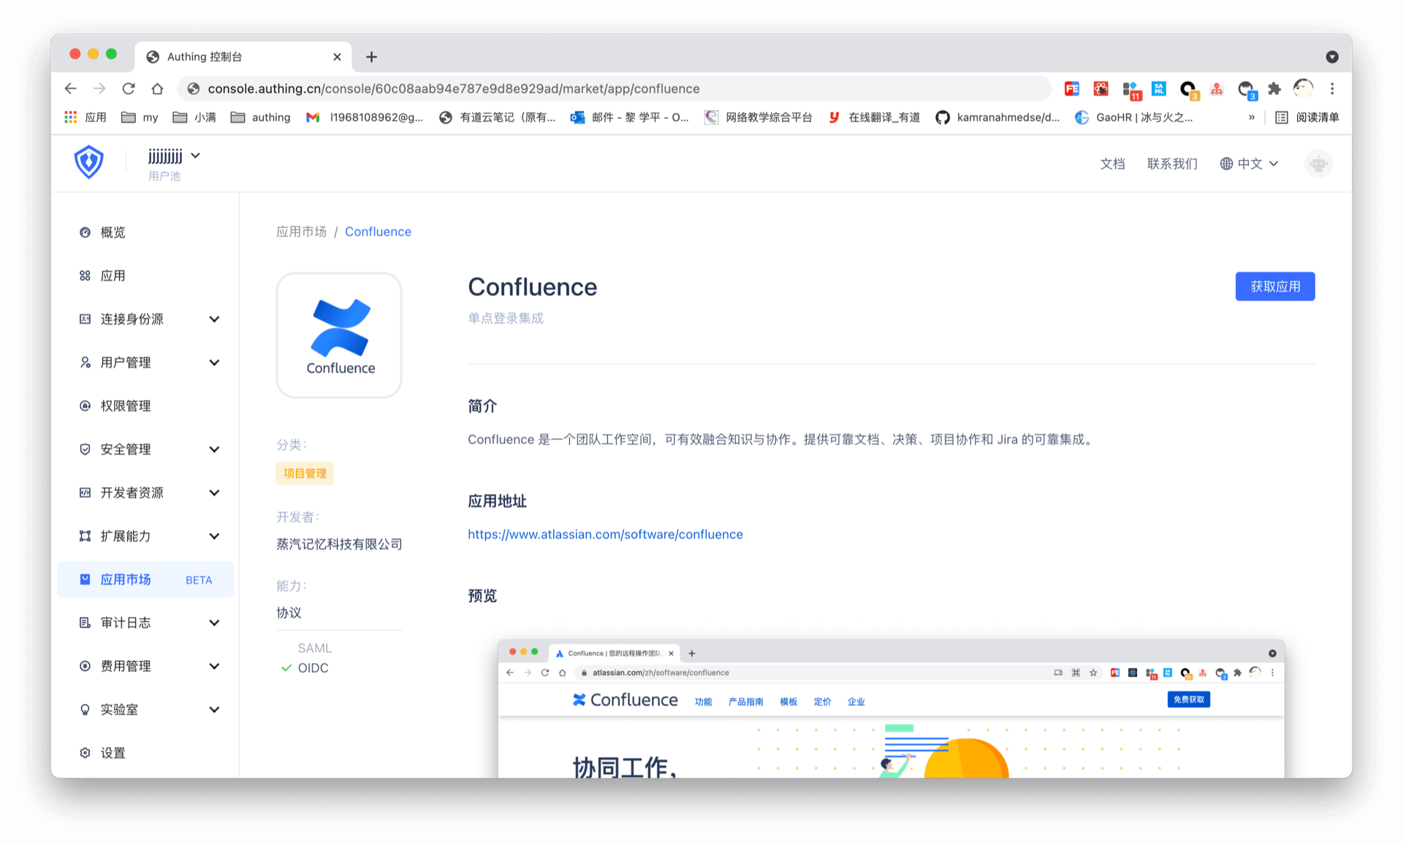Screen dimensions: 1403x845
Task: Select the OIDC protocol option
Action: coord(313,668)
